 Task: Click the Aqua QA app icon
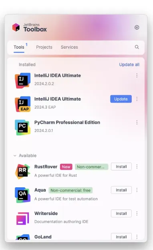click(22, 195)
